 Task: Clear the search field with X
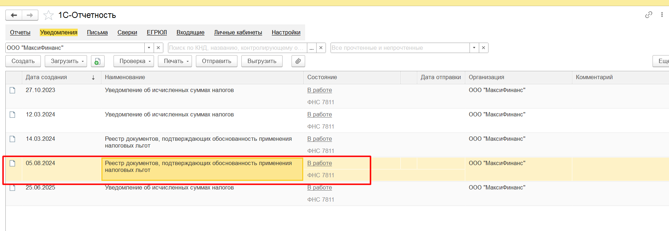pos(321,48)
